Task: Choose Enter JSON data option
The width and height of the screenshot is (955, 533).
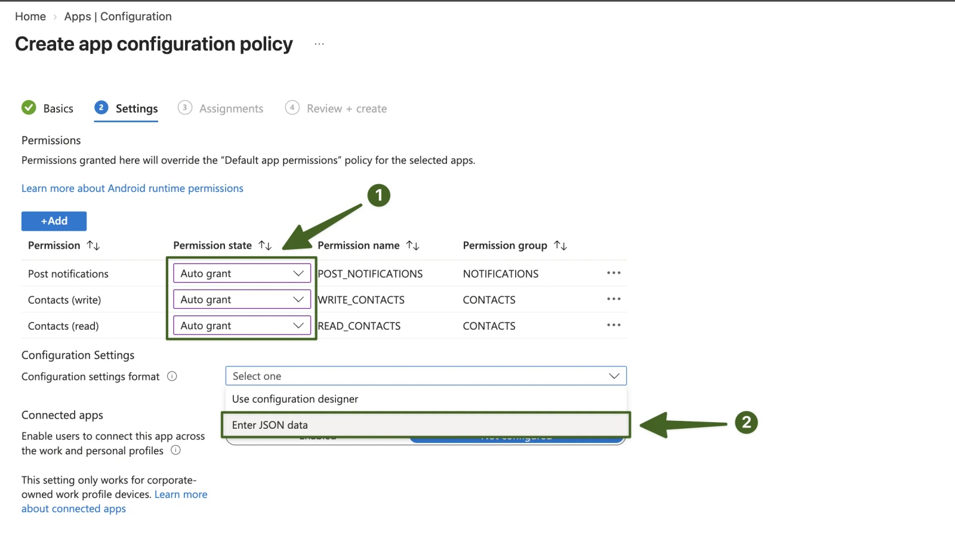Action: [x=426, y=425]
